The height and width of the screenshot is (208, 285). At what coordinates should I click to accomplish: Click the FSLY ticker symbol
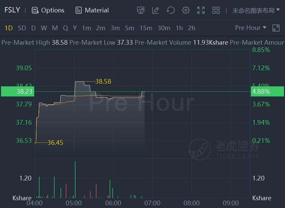tap(12, 10)
